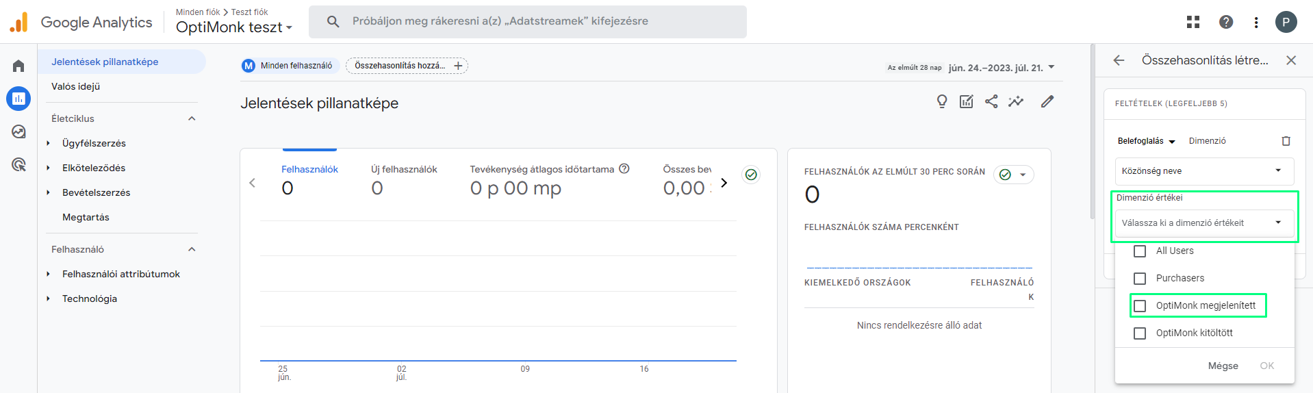Open Insights lightbulb icon
Screen dimensions: 1313x393
pyautogui.click(x=942, y=101)
